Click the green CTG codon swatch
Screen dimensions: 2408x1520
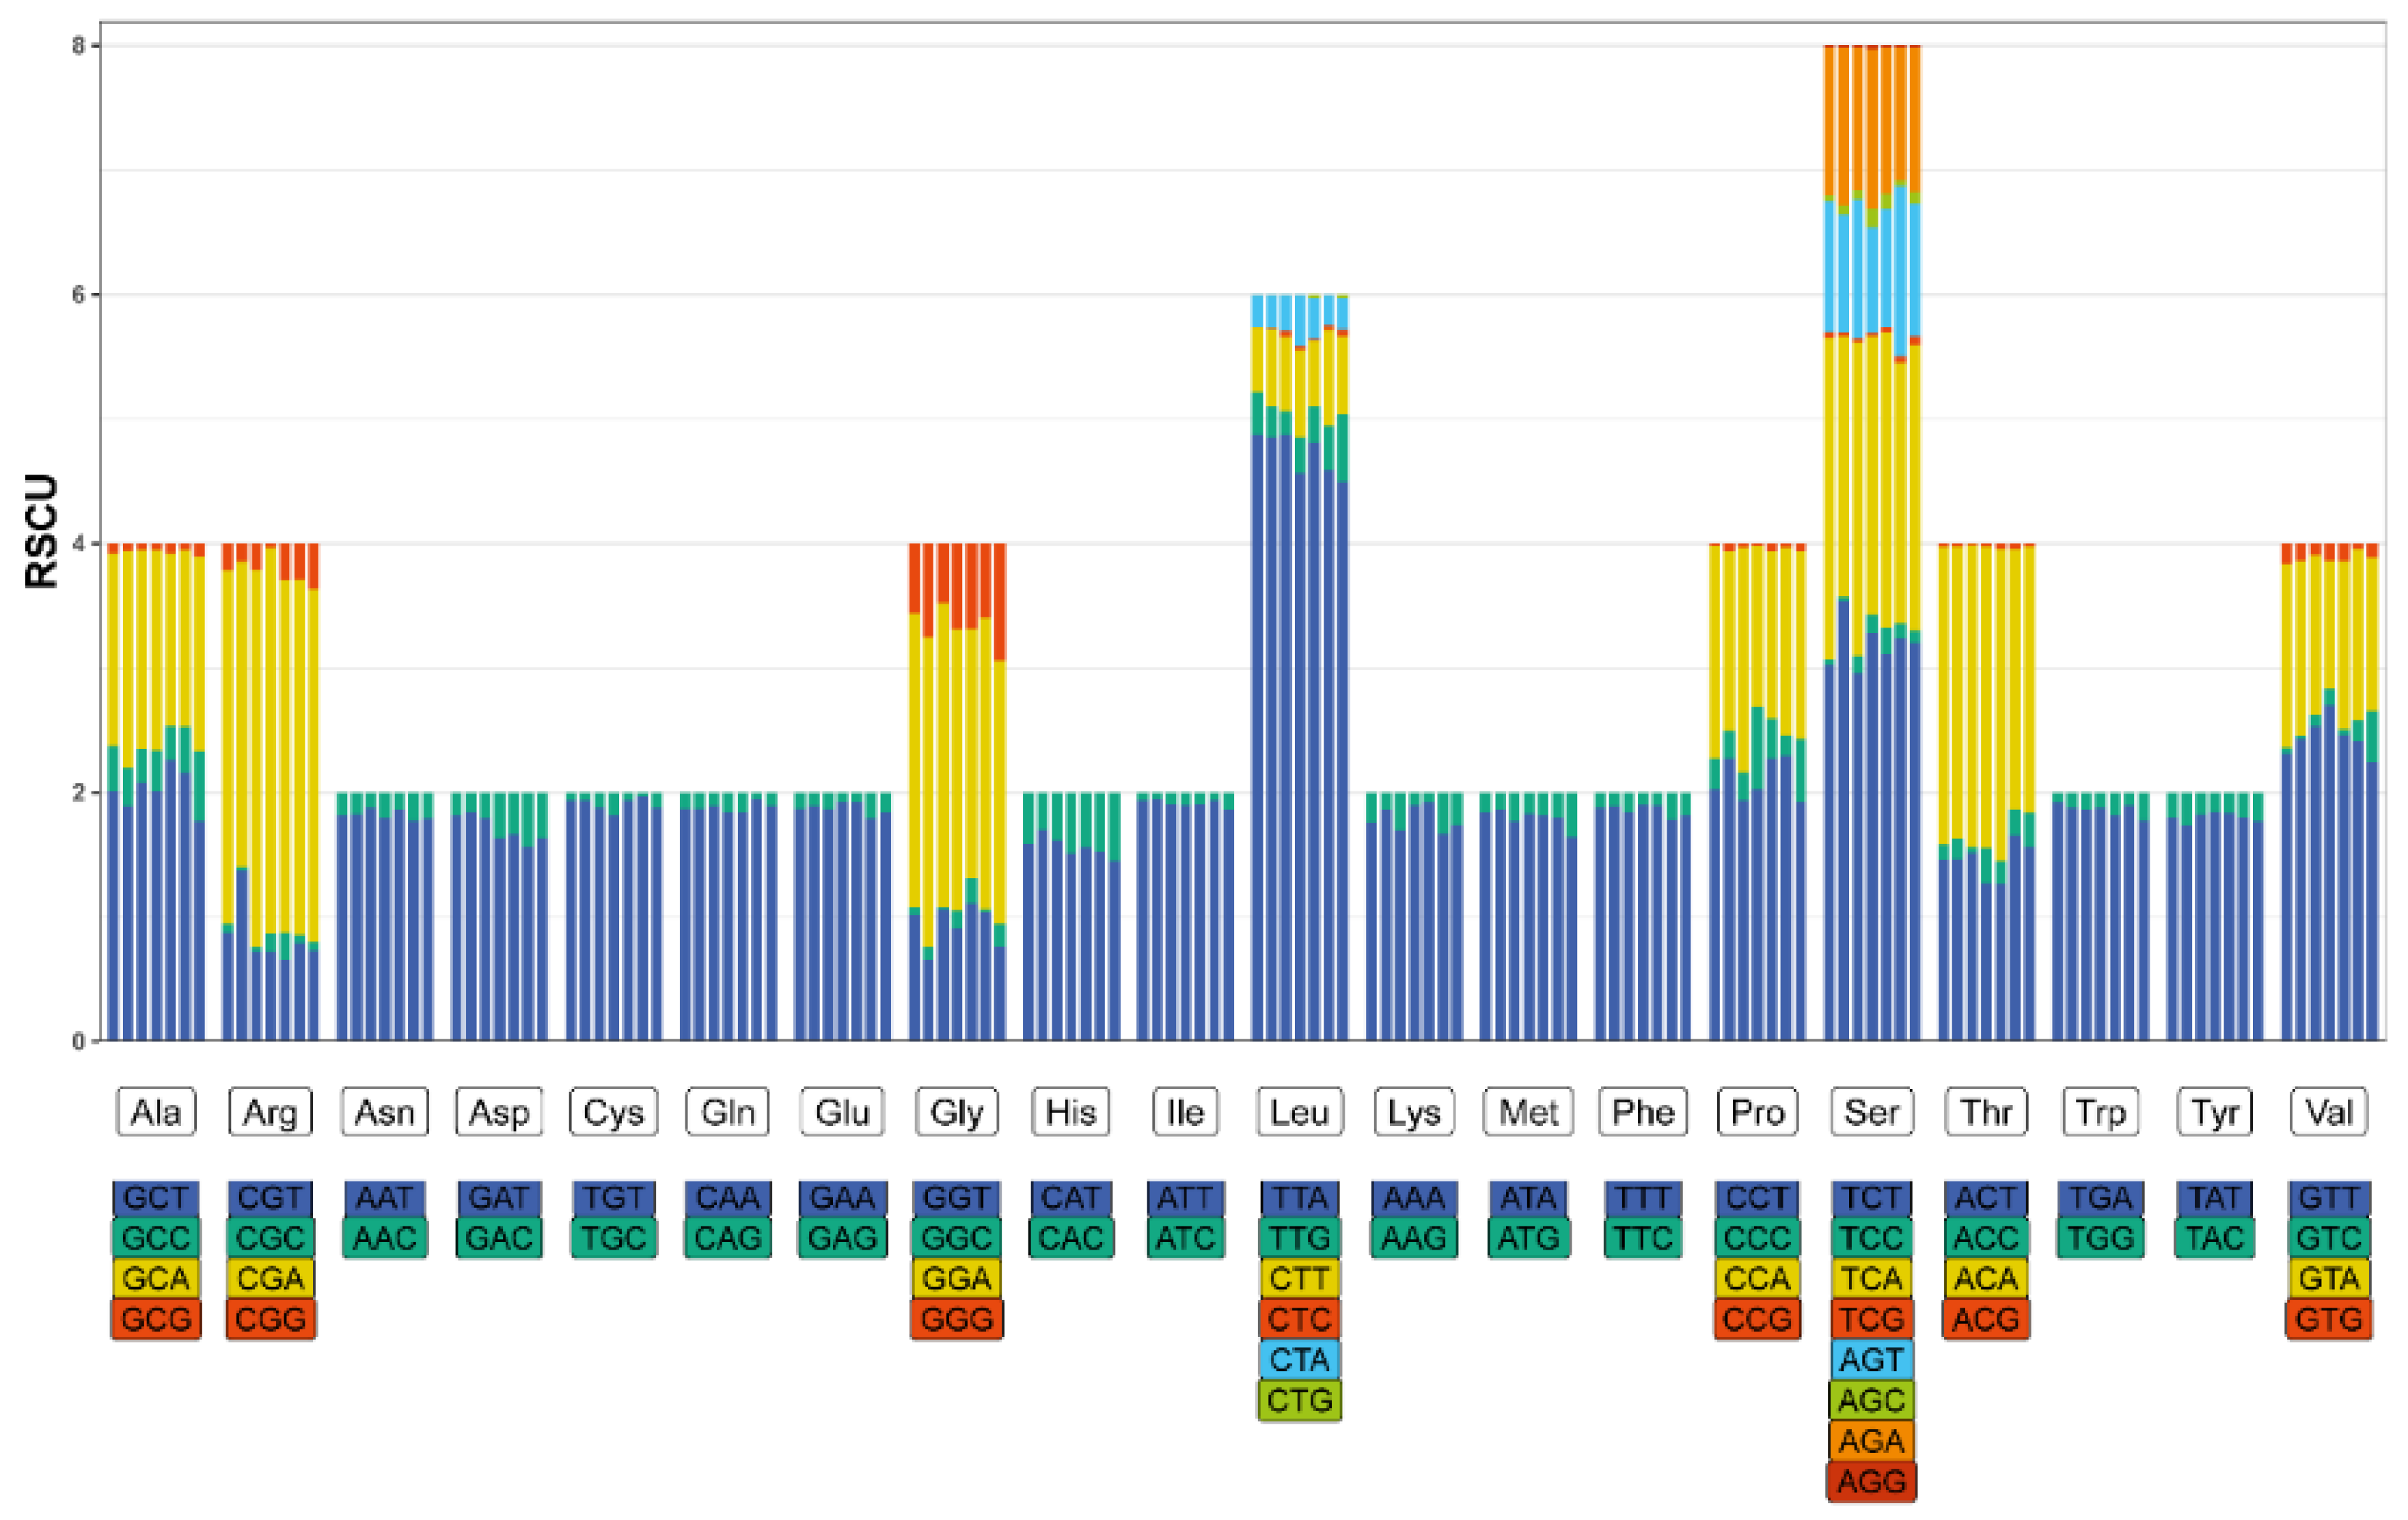1299,1400
